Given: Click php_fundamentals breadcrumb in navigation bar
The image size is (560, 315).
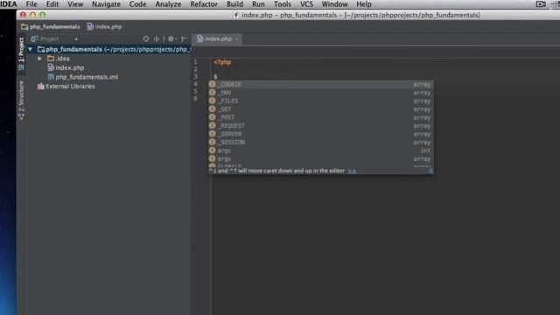Looking at the screenshot, I should tap(51, 27).
